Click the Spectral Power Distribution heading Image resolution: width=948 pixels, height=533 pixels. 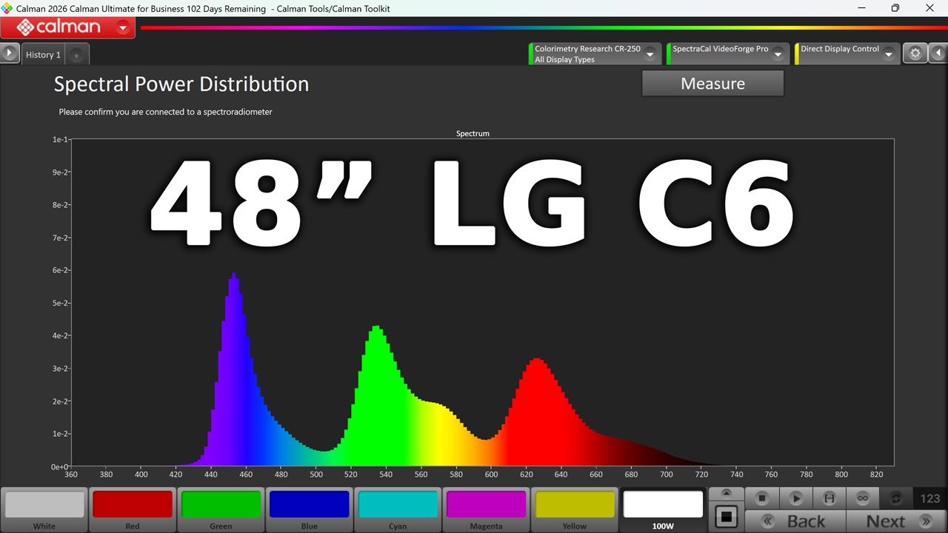coord(181,84)
